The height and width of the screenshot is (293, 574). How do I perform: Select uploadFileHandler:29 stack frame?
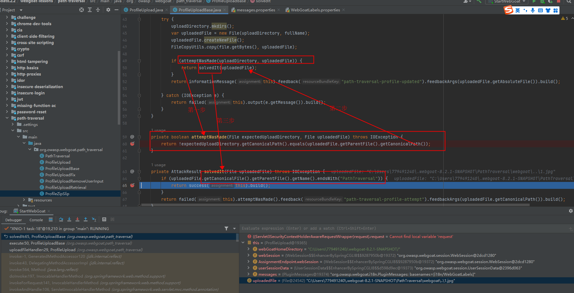point(119,250)
